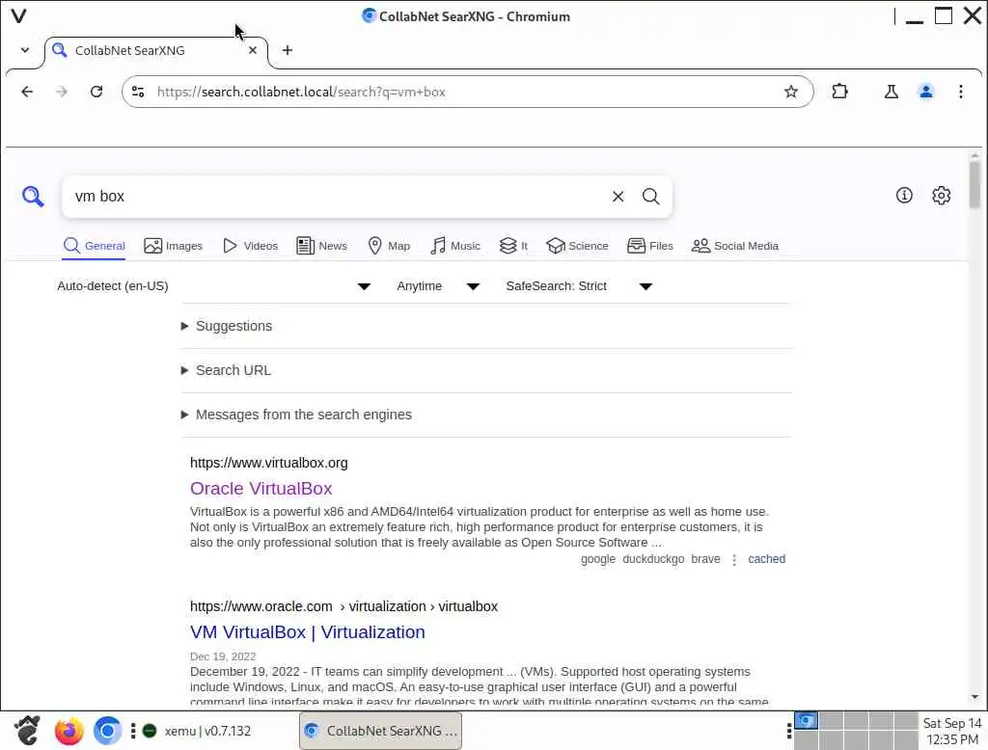Open the https://www.virtualbox.org URL link

(x=269, y=463)
